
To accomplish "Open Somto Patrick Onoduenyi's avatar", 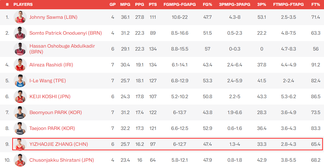I will 20,33.
